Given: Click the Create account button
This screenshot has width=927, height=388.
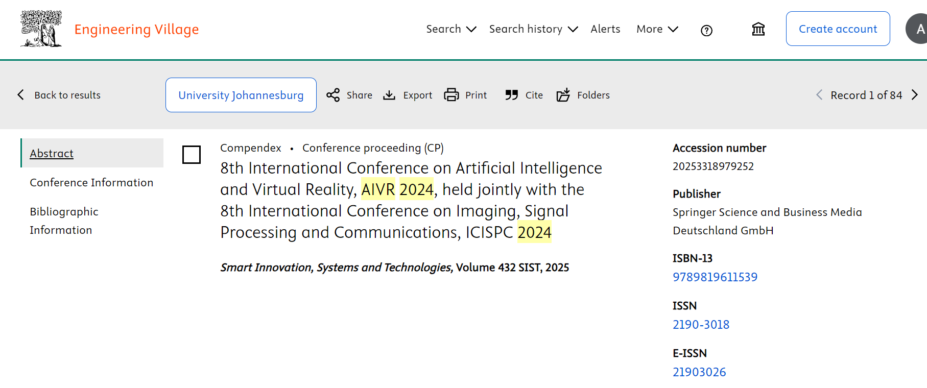Looking at the screenshot, I should point(838,29).
